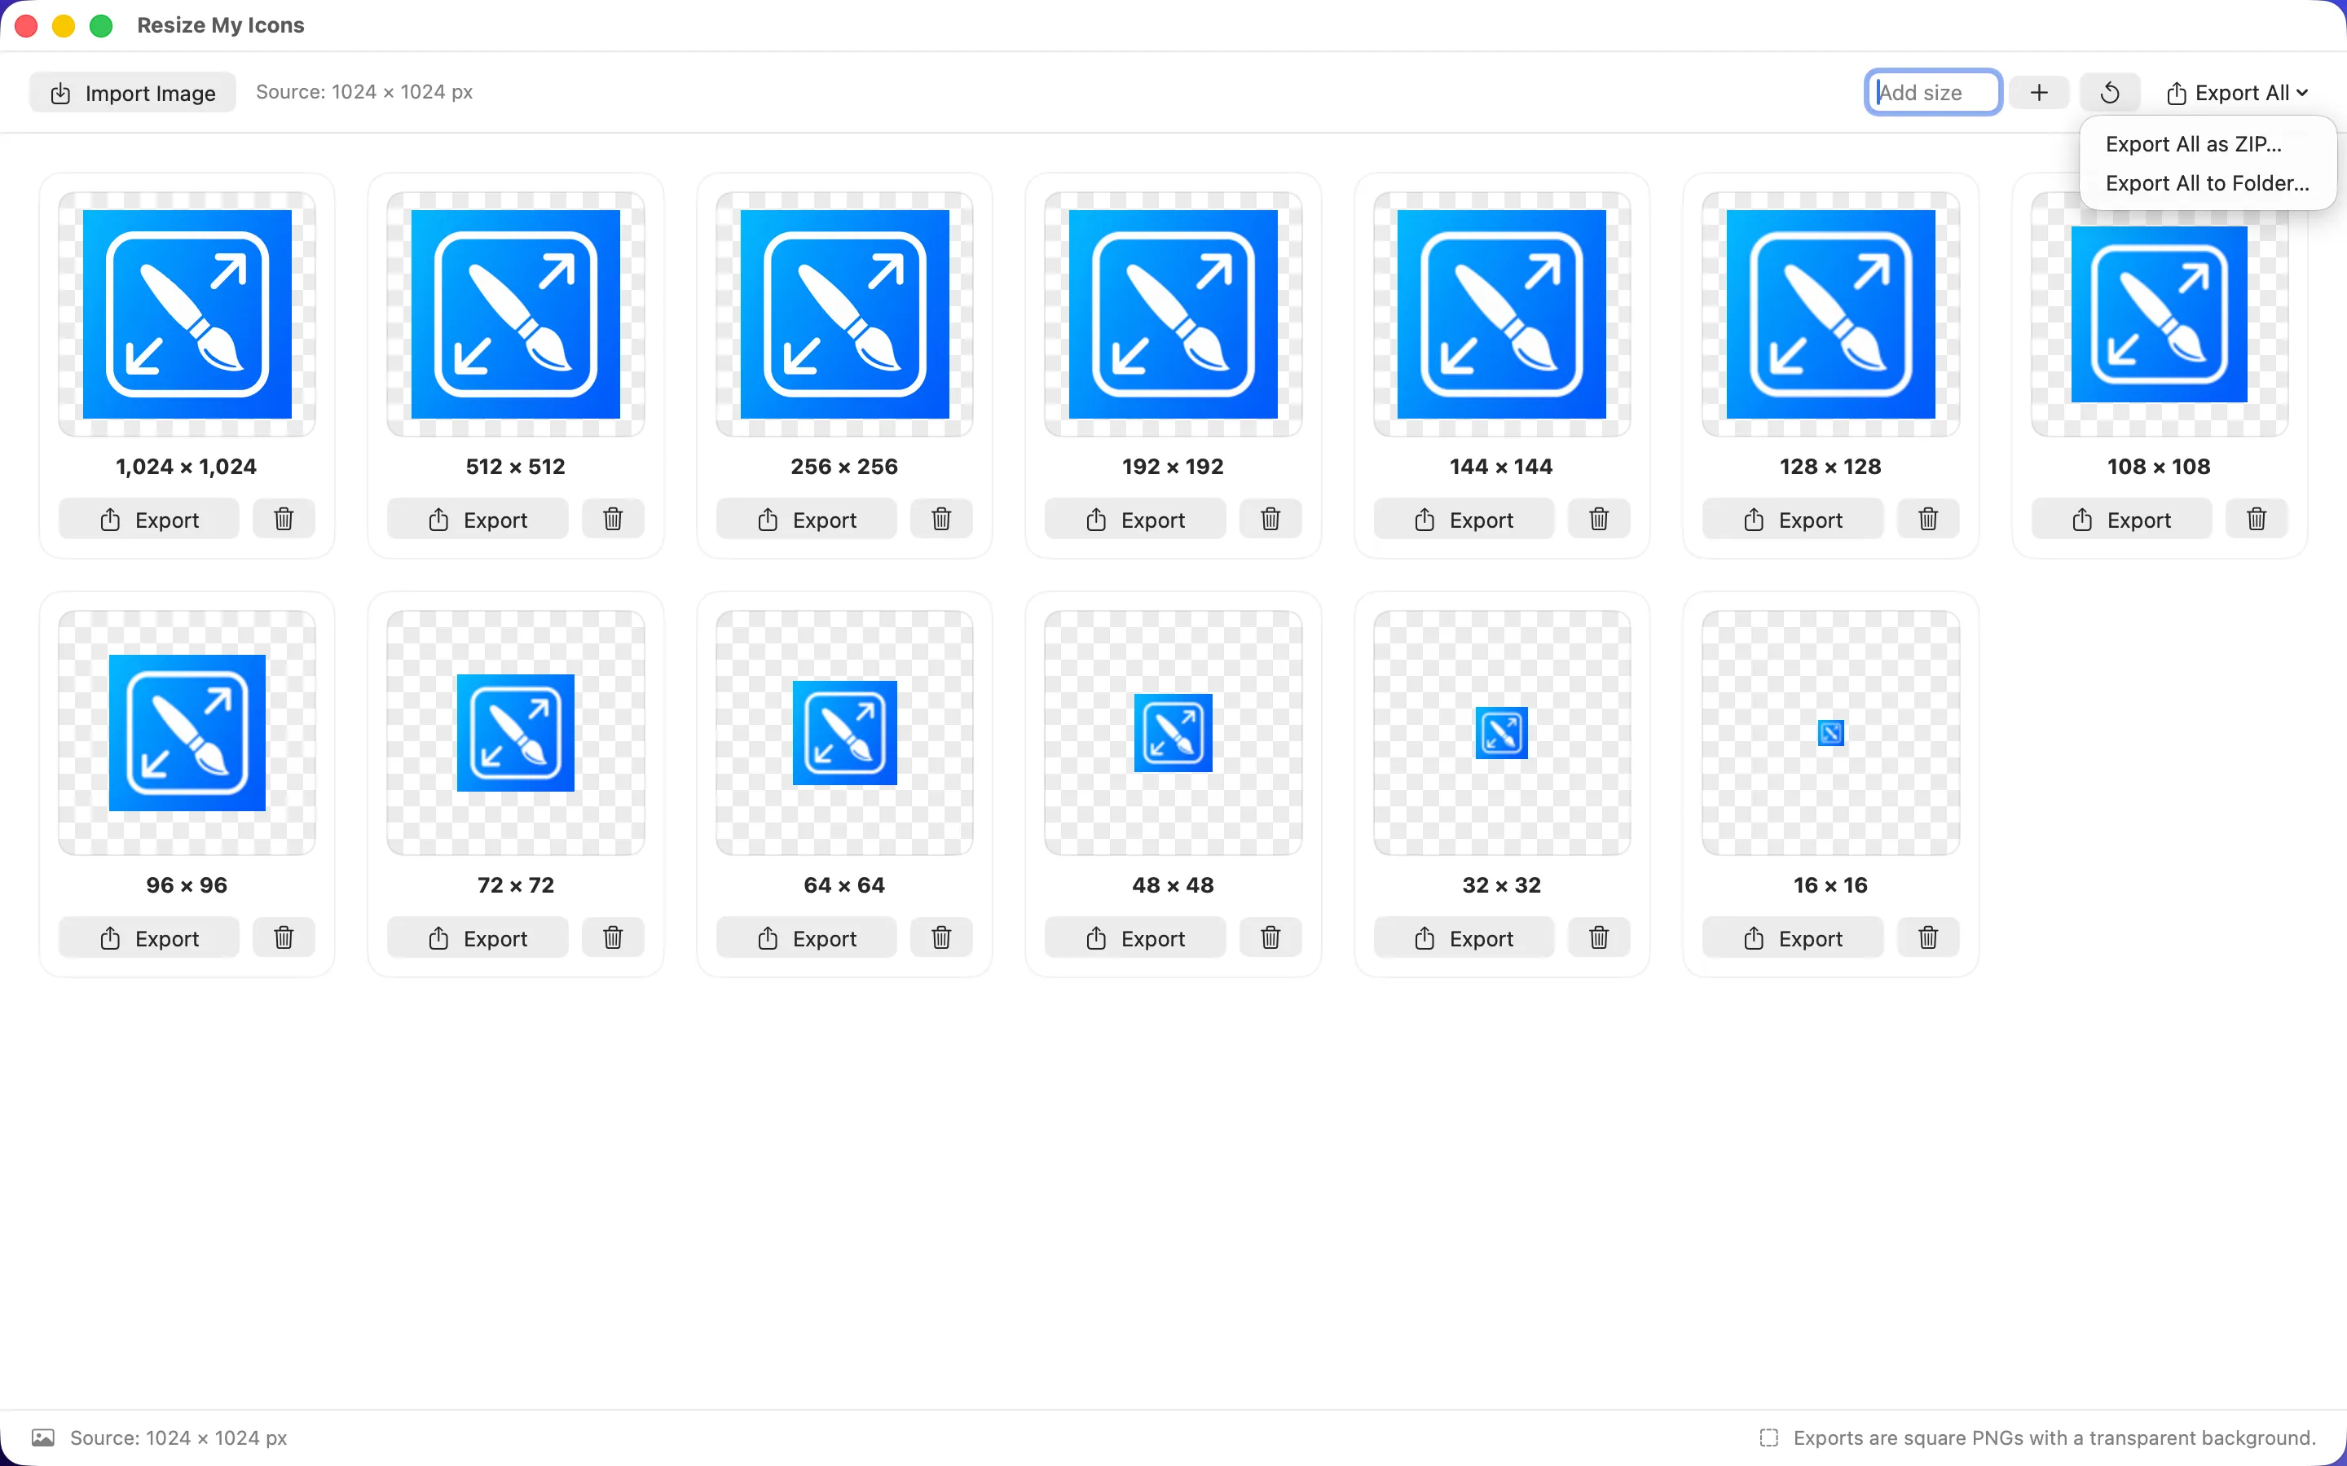Image resolution: width=2347 pixels, height=1466 pixels.
Task: Export the 72 × 72 icon
Action: pyautogui.click(x=478, y=937)
